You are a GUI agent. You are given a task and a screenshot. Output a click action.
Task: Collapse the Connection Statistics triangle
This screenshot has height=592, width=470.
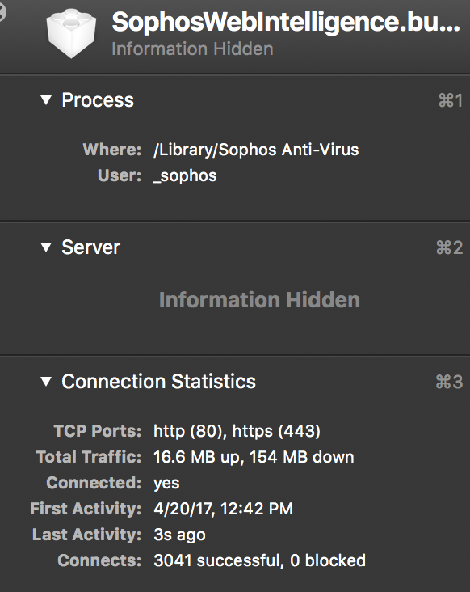coord(46,382)
